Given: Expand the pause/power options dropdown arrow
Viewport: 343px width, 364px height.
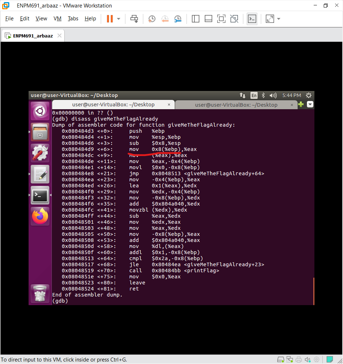Looking at the screenshot, I should 119,19.
